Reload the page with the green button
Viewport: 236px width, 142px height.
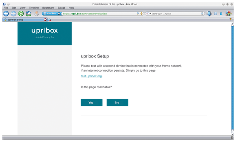[x=21, y=14]
